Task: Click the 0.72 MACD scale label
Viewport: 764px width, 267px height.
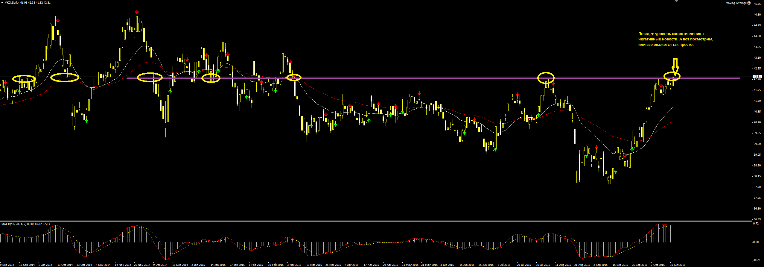Action: [x=756, y=224]
